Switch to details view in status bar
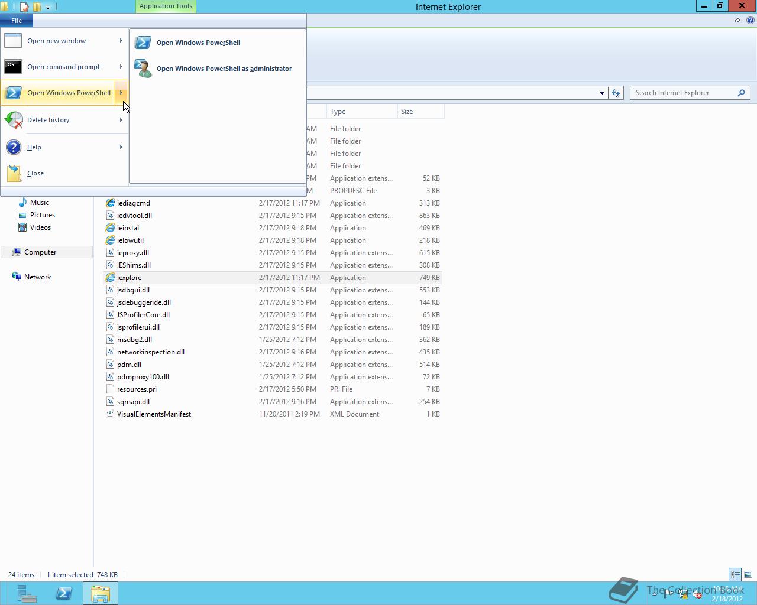The width and height of the screenshot is (757, 605). click(735, 574)
